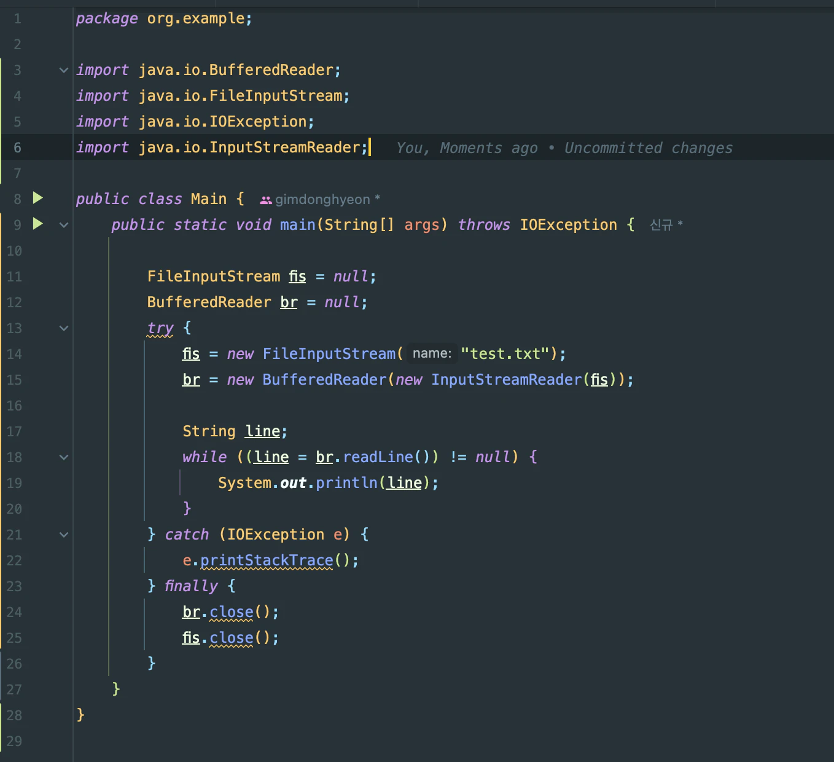834x762 pixels.
Task: Collapse the main method fold arrow
Action: 64,225
